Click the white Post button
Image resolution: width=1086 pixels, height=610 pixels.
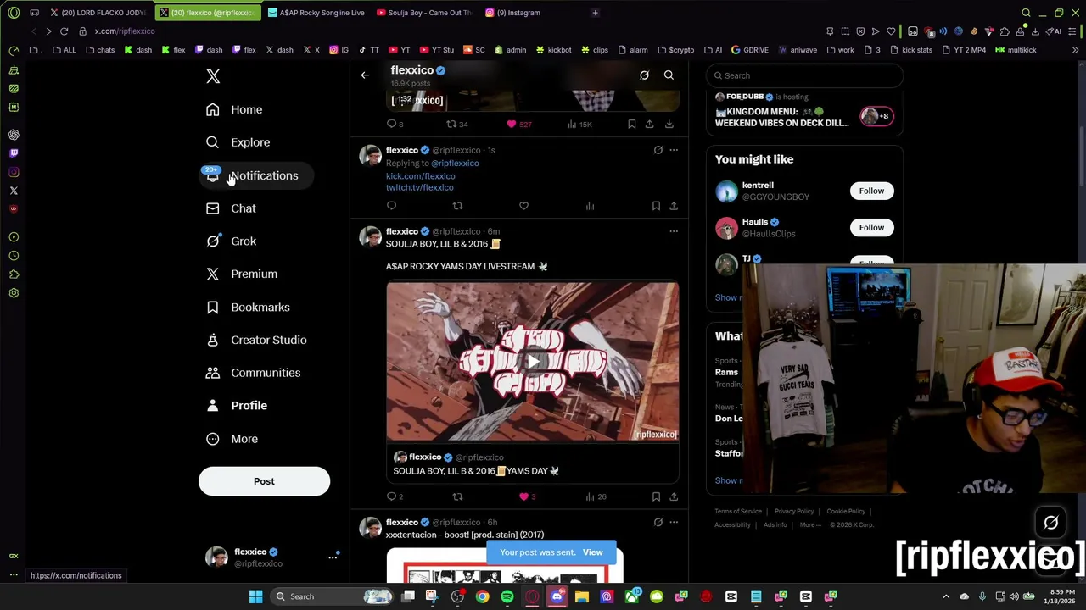[264, 481]
